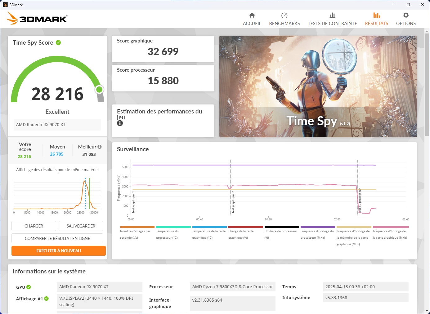This screenshot has height=314, width=430.
Task: Click the SAUVEGARDER button
Action: click(x=81, y=226)
